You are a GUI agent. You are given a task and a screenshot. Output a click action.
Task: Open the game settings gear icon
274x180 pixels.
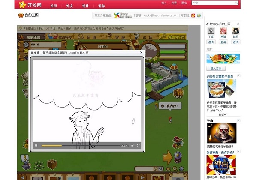(x=181, y=168)
